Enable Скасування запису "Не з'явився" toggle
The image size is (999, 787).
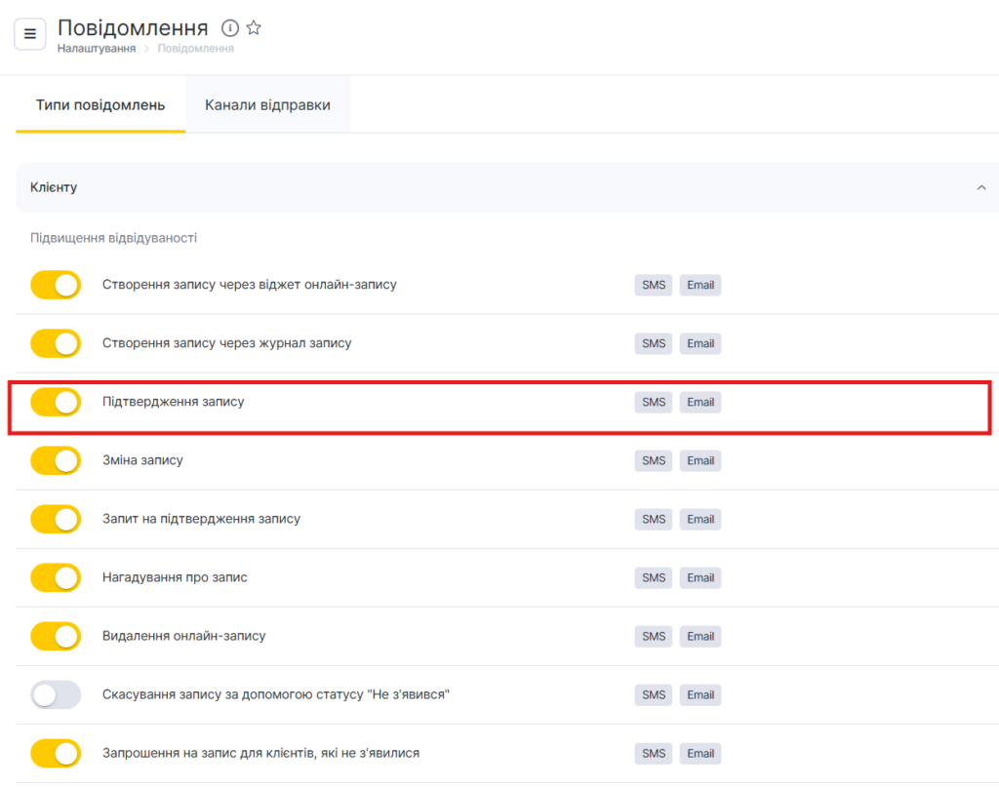[56, 694]
